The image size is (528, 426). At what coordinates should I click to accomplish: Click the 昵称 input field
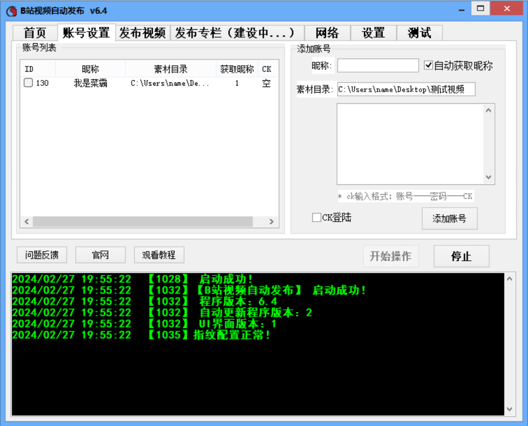click(x=378, y=65)
